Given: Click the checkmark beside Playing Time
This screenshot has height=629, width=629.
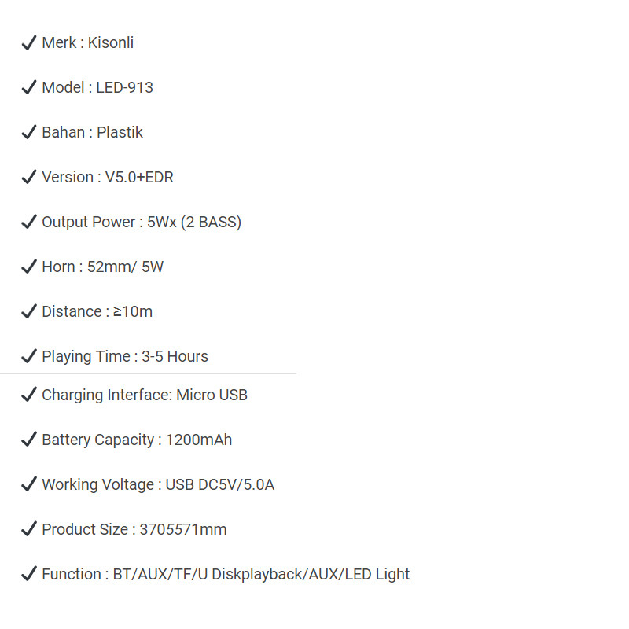Looking at the screenshot, I should [x=29, y=356].
